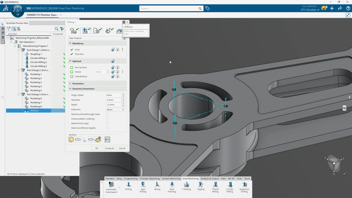Switch to the Surface Machining tab

171,179
